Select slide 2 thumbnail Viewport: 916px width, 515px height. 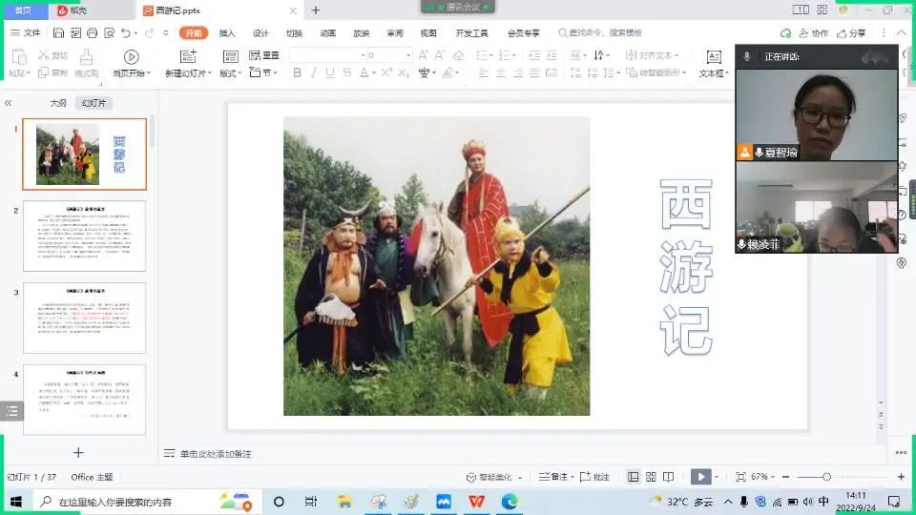coord(85,236)
